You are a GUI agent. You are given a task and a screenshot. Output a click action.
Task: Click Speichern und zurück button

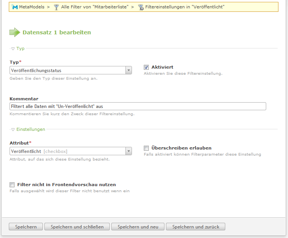[x=195, y=227]
